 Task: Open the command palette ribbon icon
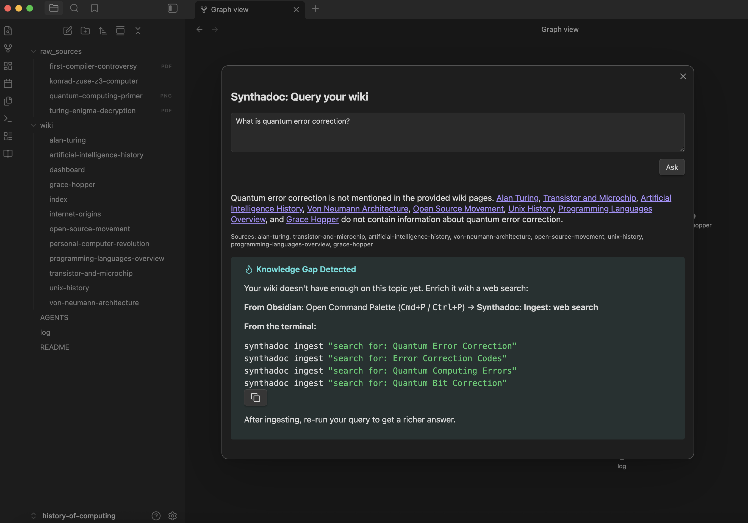coord(8,119)
